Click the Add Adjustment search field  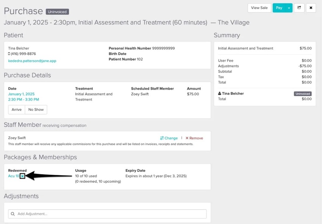point(108,214)
